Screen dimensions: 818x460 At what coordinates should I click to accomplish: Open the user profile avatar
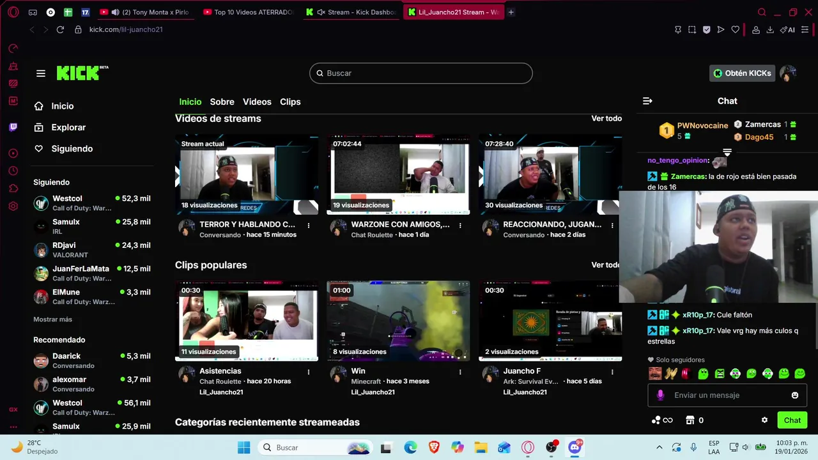(788, 73)
